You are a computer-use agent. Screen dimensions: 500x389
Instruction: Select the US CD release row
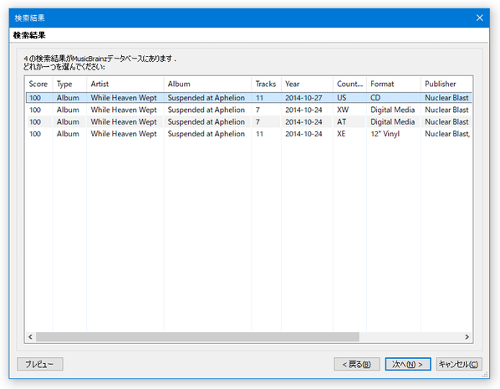pyautogui.click(x=248, y=98)
